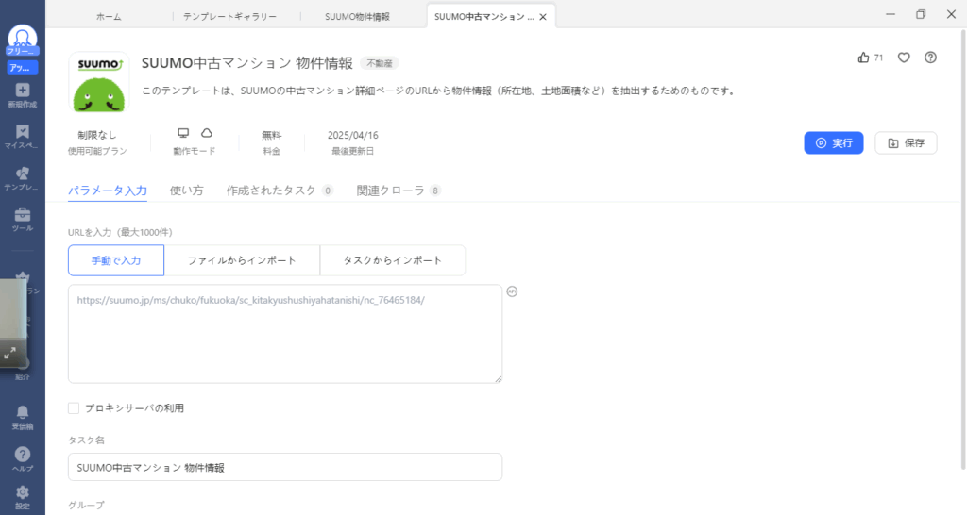Image resolution: width=967 pixels, height=515 pixels.
Task: Click the blue アッ... upgrade badge
Action: coord(23,68)
